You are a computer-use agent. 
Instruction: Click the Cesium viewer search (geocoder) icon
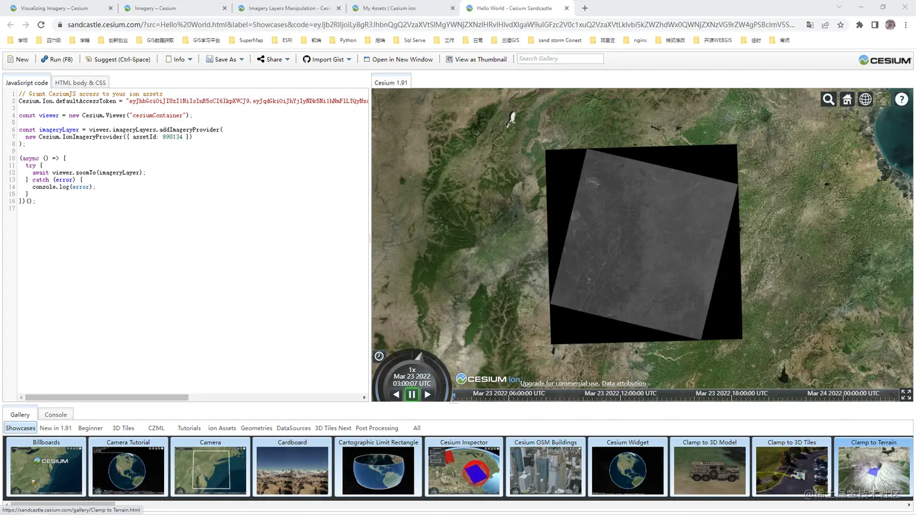[828, 99]
